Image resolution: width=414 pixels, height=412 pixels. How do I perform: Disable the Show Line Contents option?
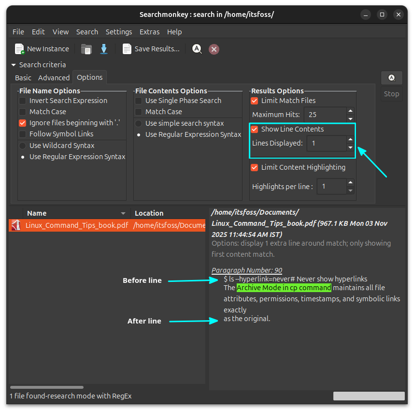click(254, 129)
